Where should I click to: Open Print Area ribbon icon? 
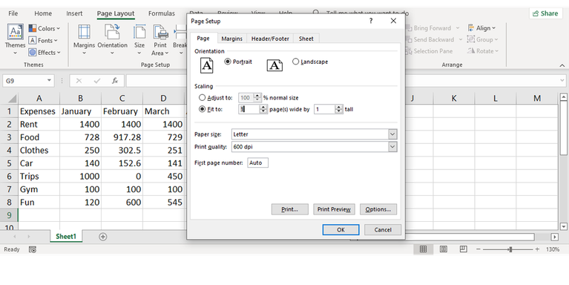(160, 32)
